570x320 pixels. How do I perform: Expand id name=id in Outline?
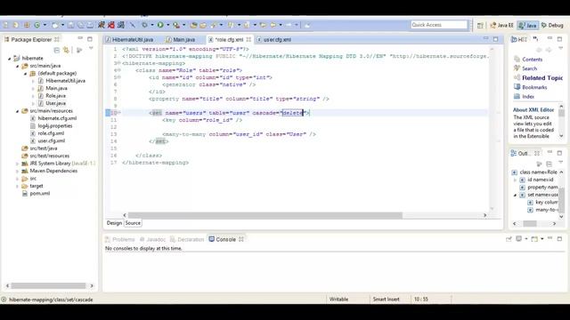pos(515,180)
